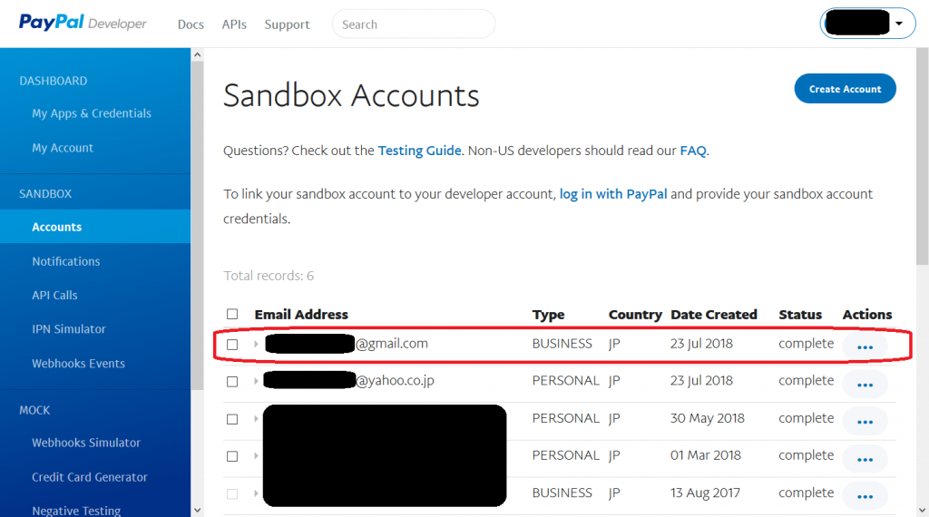The width and height of the screenshot is (929, 517).
Task: Select the yahoo.co.jp account checkbox
Action: click(232, 382)
